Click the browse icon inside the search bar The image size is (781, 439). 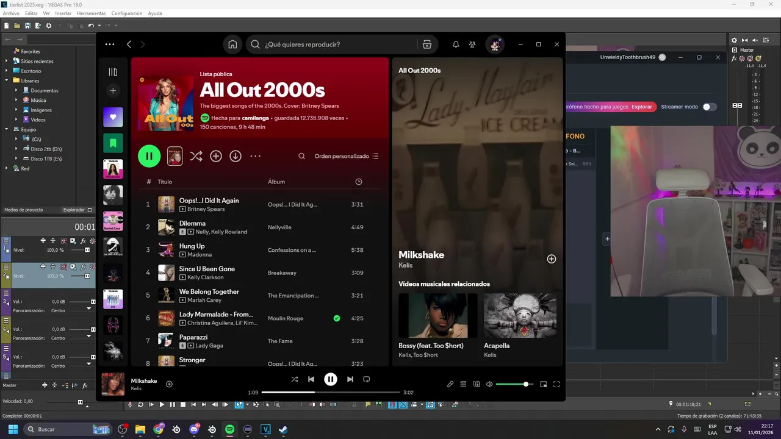coord(427,45)
